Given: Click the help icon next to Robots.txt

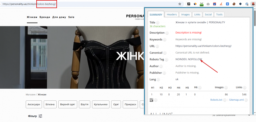Looking at the screenshot, I should (x=225, y=100).
